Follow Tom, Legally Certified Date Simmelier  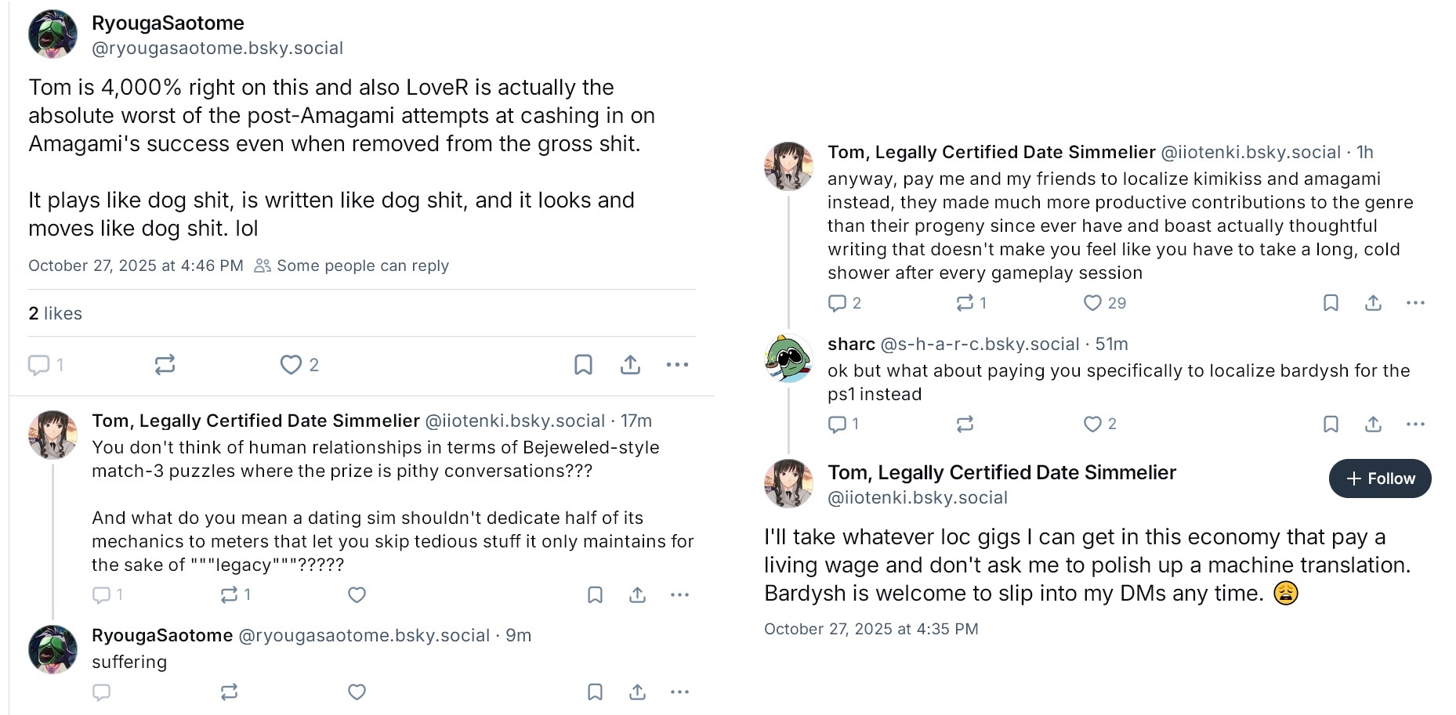(1379, 478)
